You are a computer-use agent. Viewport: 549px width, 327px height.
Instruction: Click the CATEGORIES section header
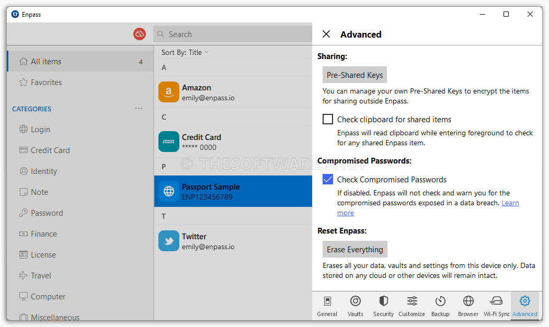31,109
